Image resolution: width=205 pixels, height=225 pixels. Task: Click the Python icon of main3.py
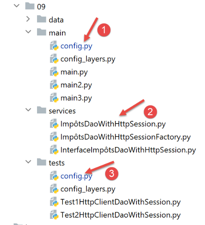tap(54, 98)
